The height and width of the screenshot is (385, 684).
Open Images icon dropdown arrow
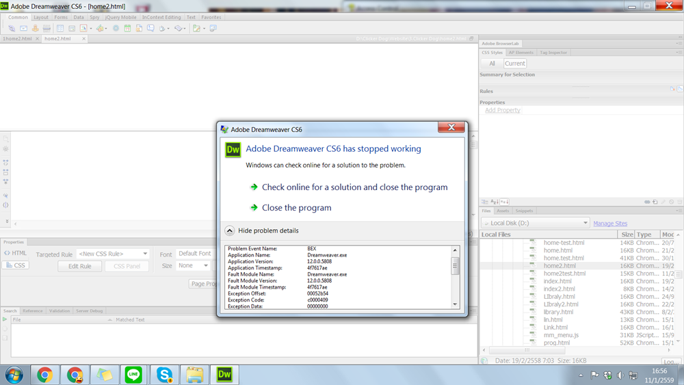click(91, 29)
